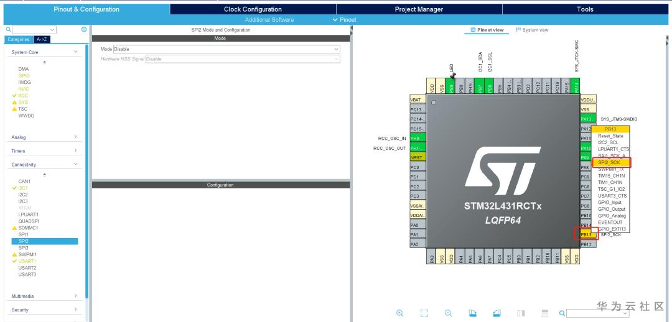This screenshot has width=672, height=322.
Task: Open the Pinout dropdown menu
Action: [345, 20]
